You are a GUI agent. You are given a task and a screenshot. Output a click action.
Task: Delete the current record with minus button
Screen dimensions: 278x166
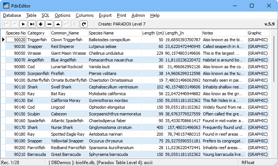(49, 24)
